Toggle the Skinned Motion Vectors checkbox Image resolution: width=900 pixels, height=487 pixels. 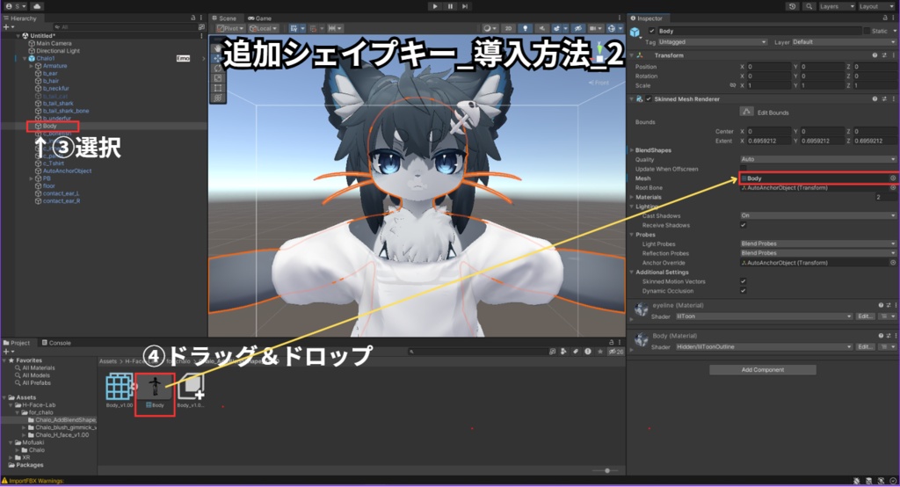[744, 281]
